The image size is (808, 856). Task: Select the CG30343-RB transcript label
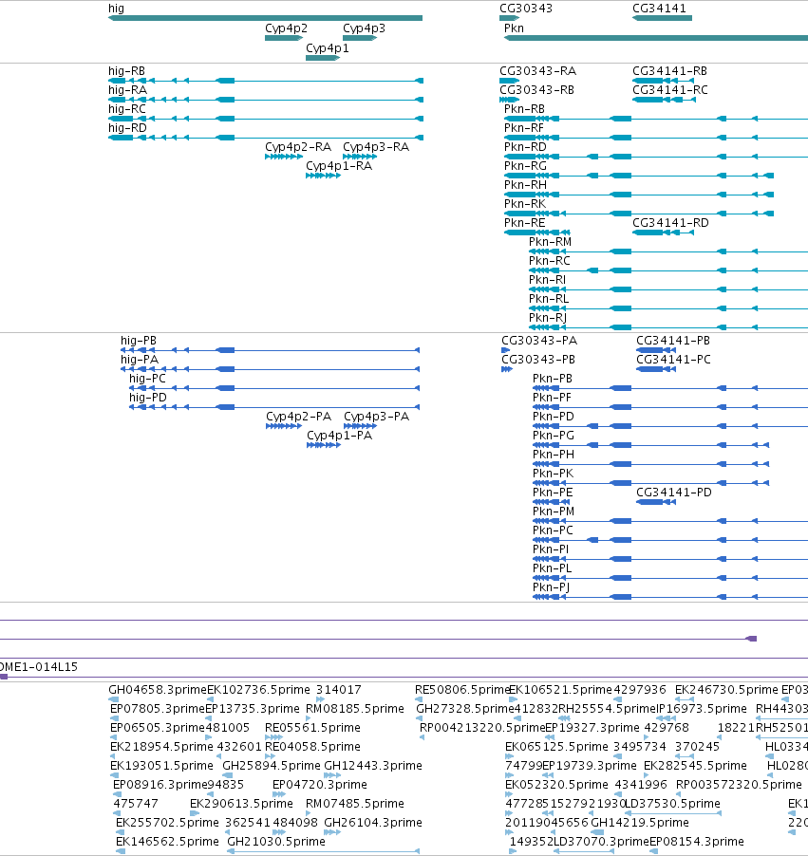pos(537,90)
